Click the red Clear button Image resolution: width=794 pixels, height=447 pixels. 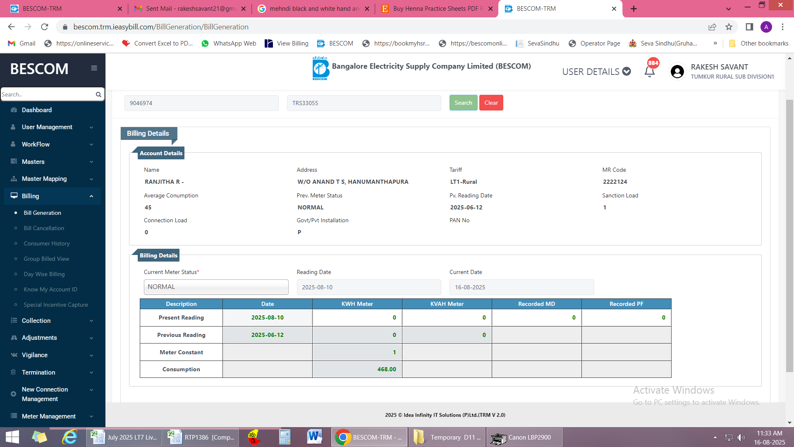491,103
